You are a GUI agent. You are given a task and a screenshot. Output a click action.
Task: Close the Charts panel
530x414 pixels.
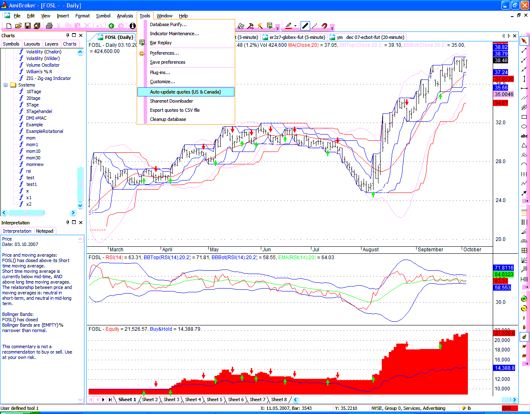click(81, 36)
